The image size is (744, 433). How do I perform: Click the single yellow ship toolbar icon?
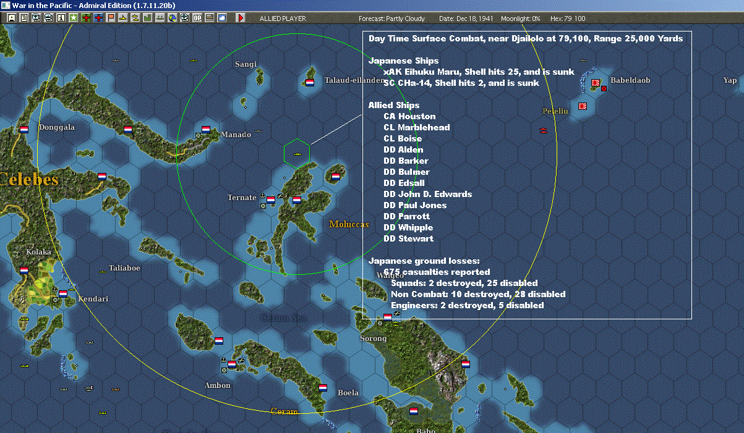pyautogui.click(x=123, y=18)
